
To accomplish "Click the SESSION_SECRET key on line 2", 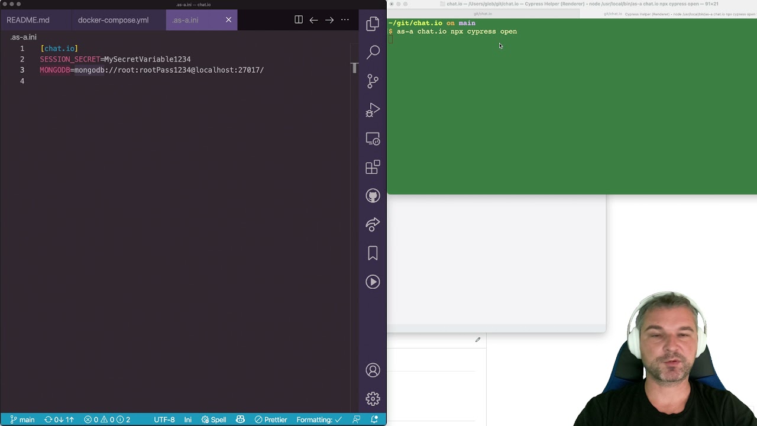I will pos(70,59).
